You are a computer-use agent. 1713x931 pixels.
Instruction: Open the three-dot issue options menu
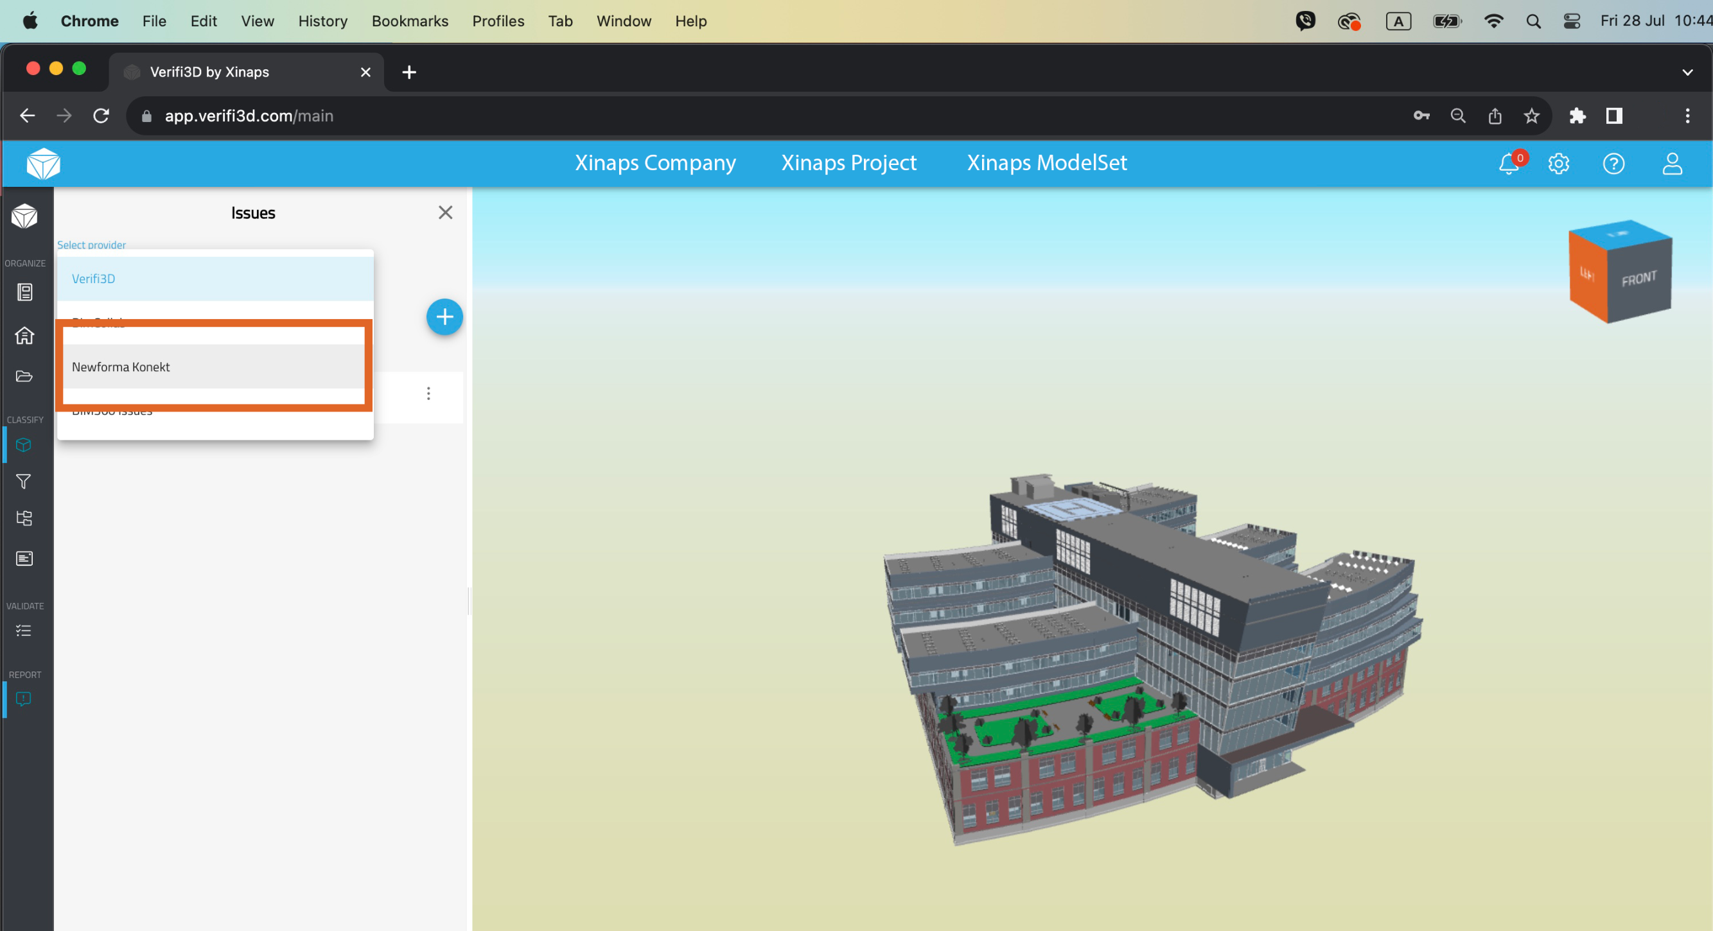pos(428,394)
